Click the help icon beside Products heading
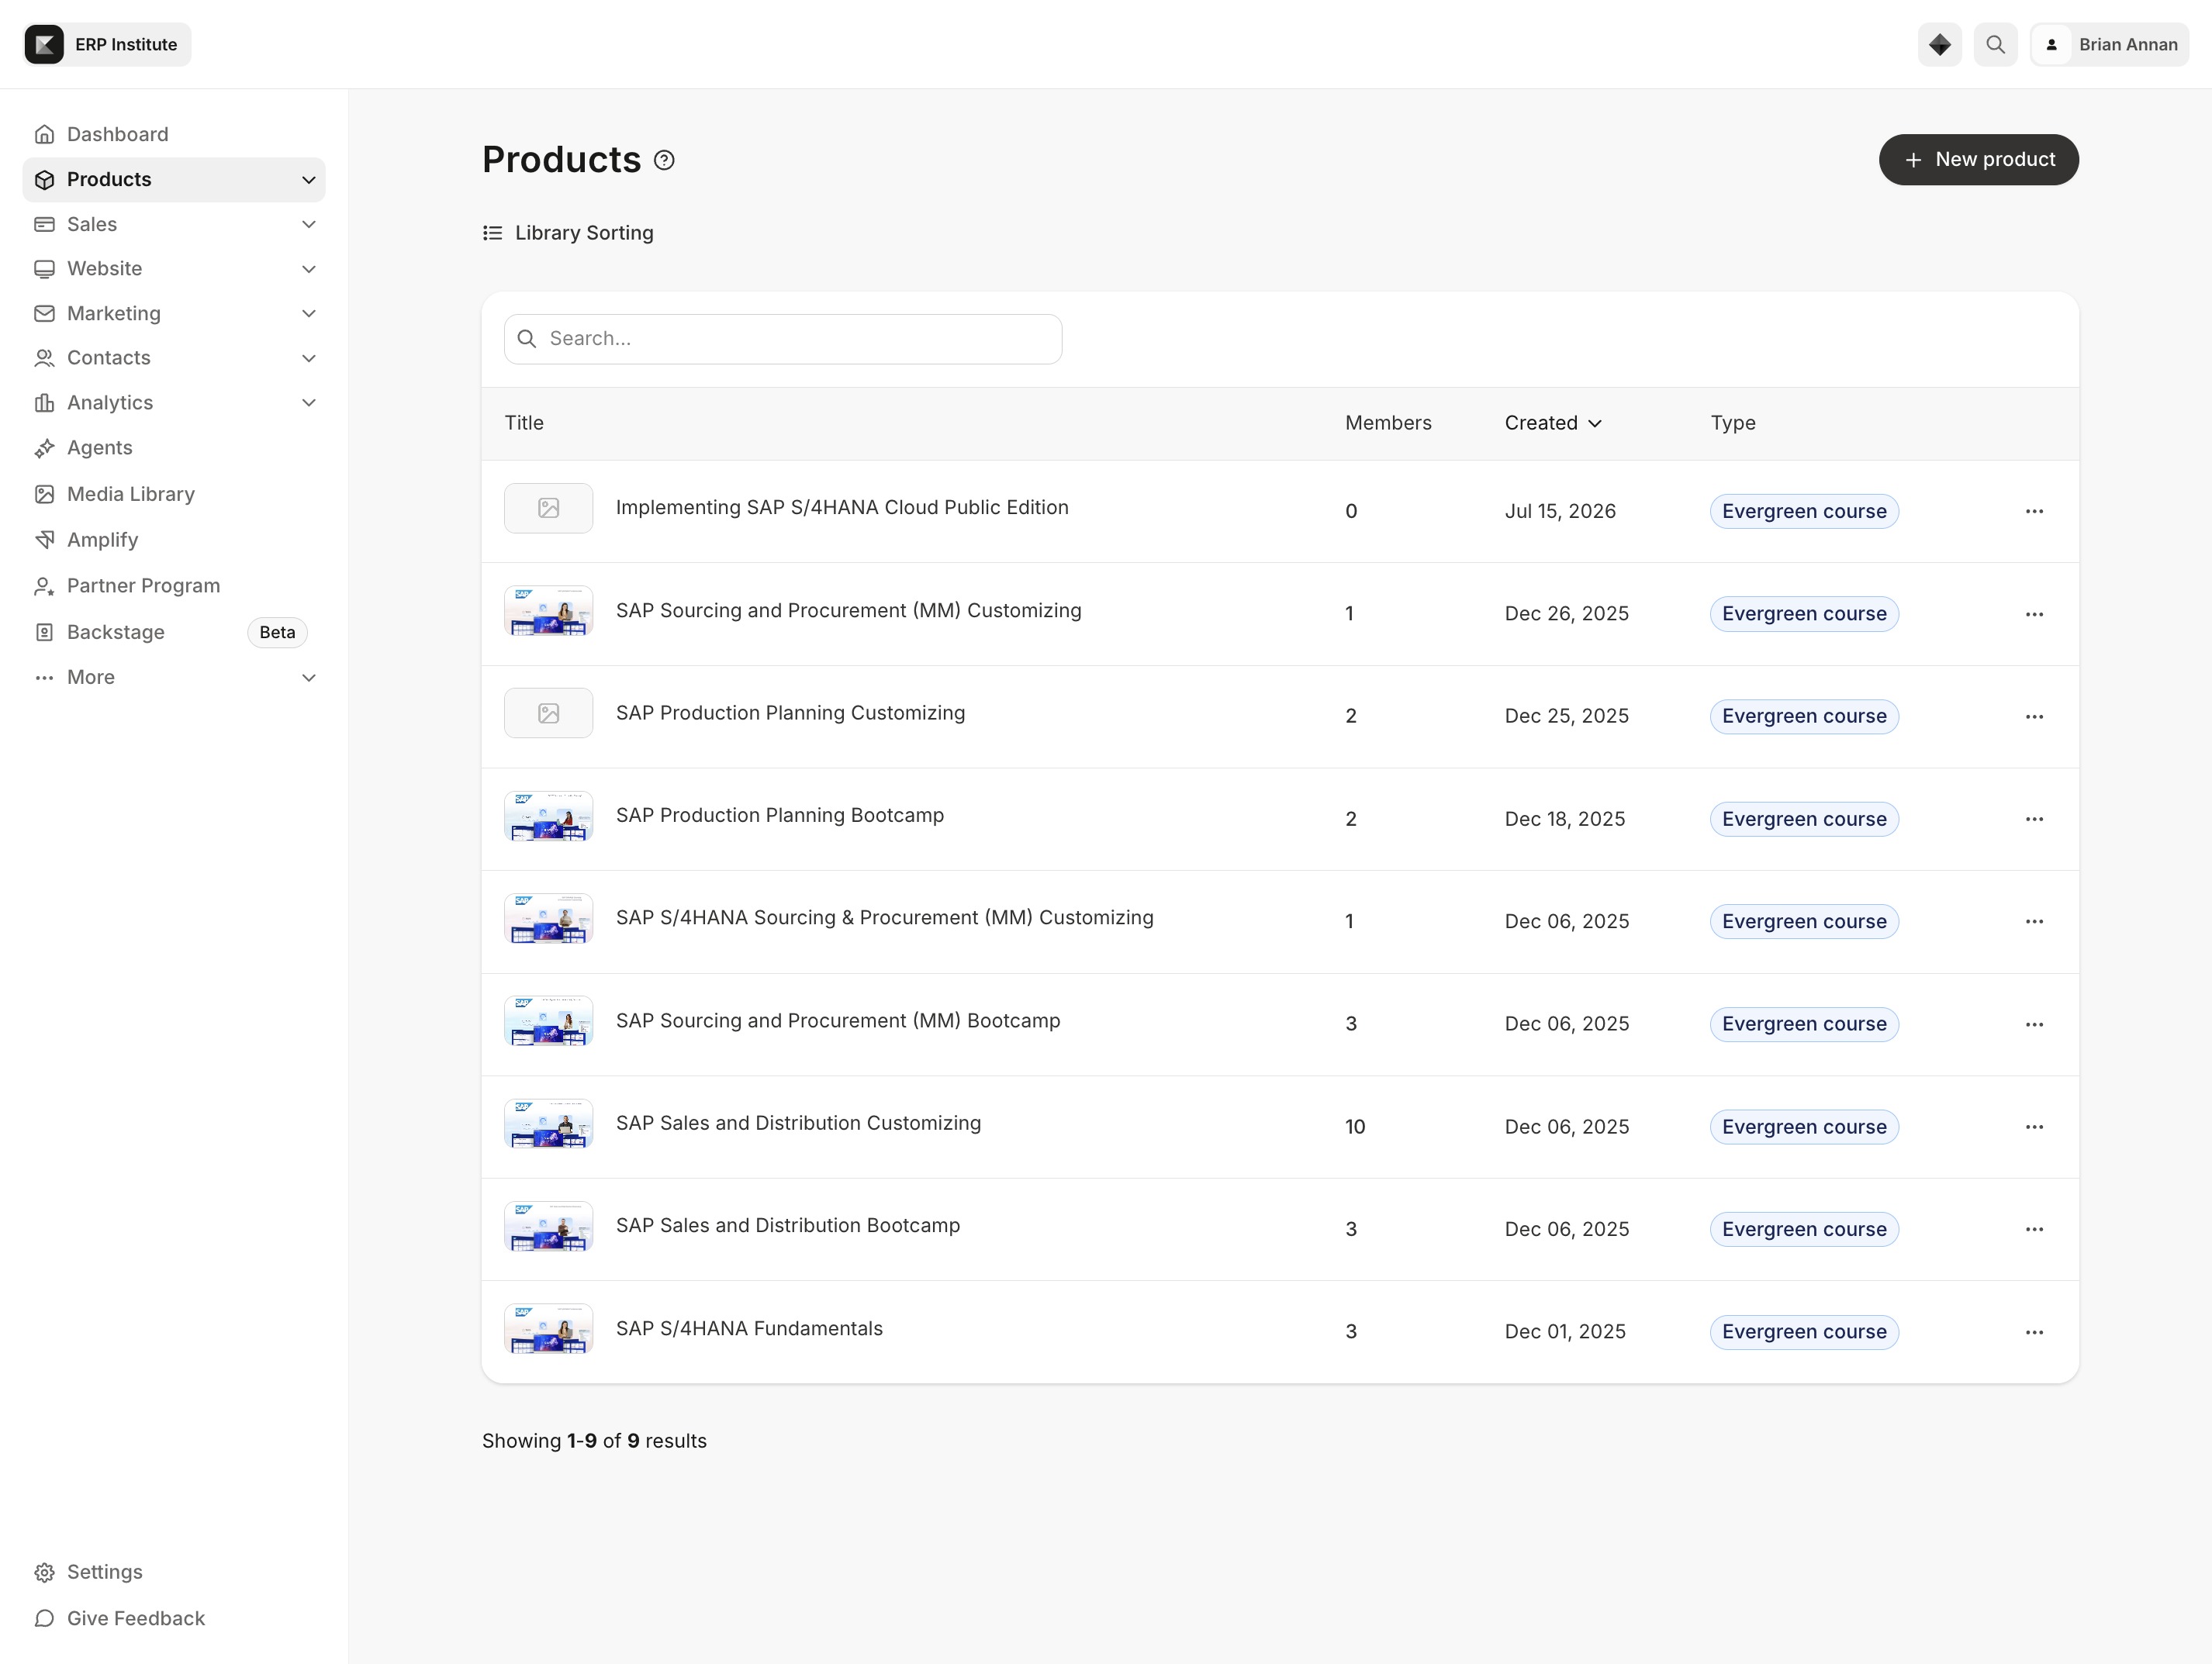Screen dimensions: 2212x1664 point(664,160)
